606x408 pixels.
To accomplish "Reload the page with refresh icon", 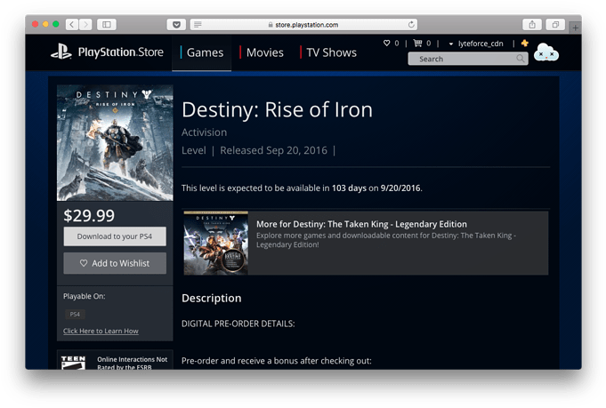I will tap(411, 25).
